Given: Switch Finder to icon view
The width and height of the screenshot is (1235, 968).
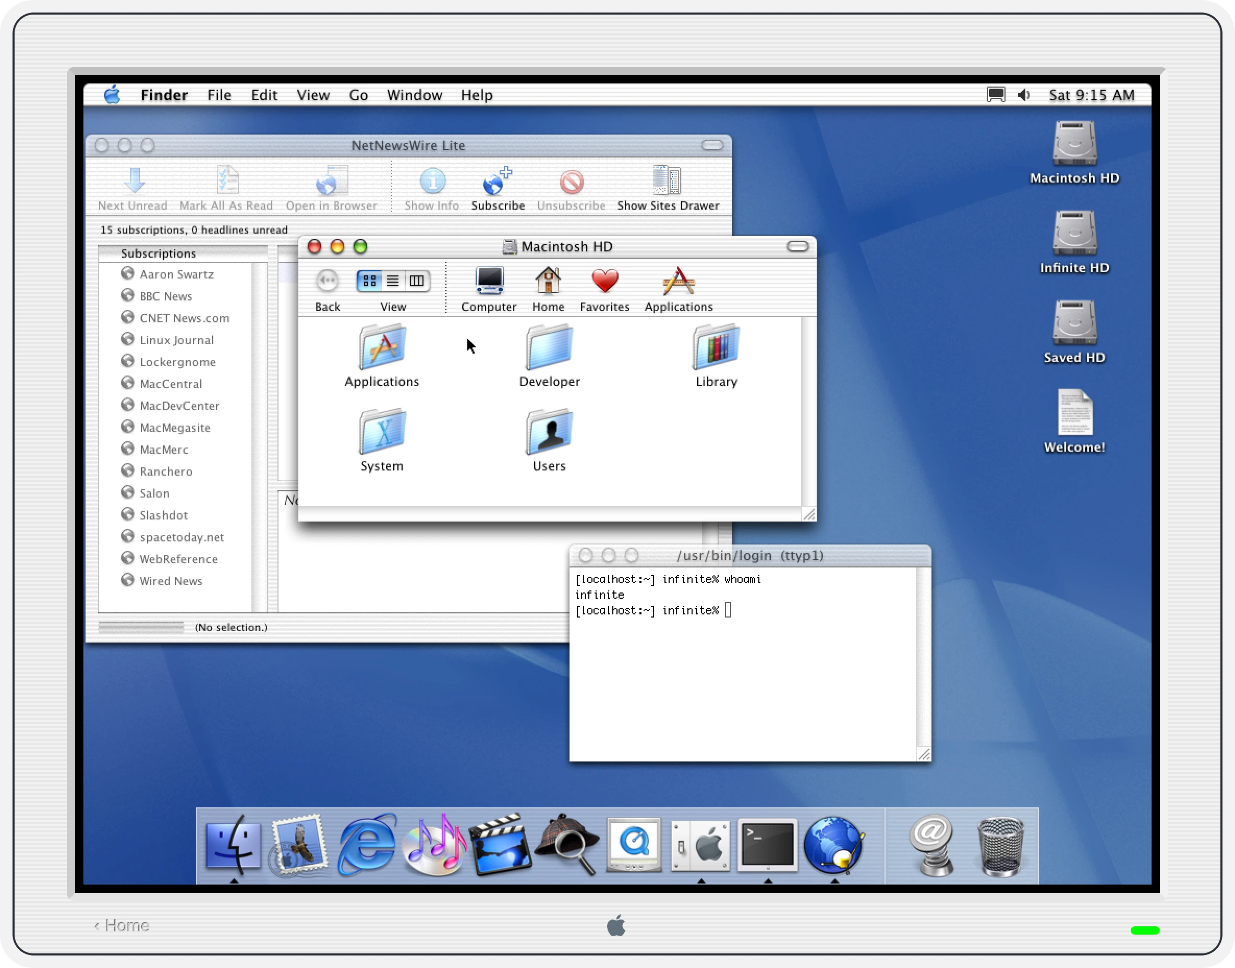Looking at the screenshot, I should [x=369, y=281].
